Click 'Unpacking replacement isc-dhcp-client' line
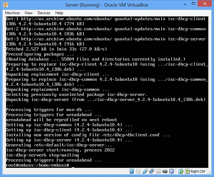The image size is (214, 177). 58,74
